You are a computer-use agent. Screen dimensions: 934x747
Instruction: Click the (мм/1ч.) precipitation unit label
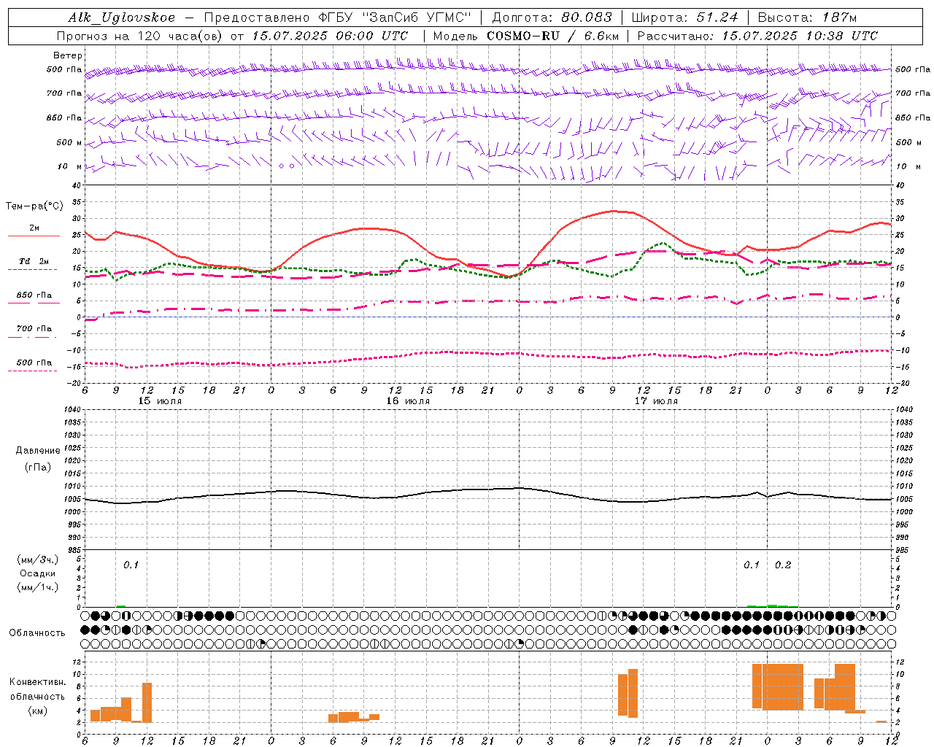pos(38,587)
